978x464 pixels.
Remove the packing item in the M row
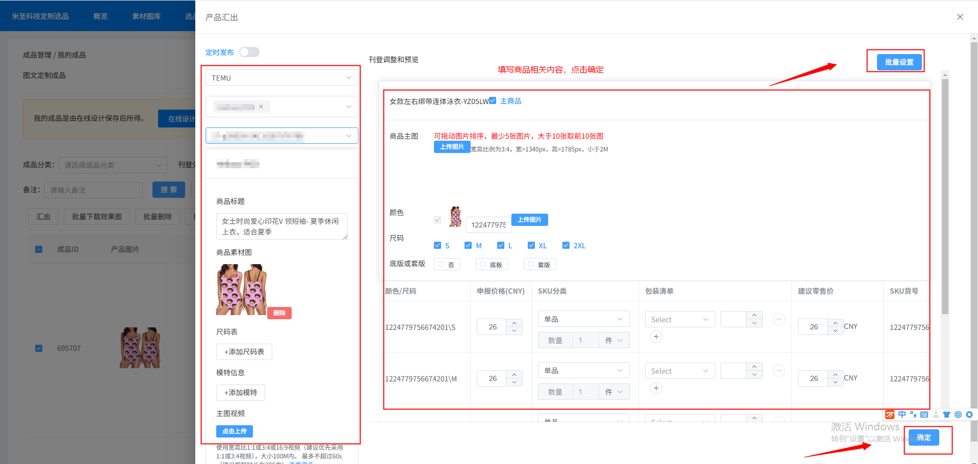779,371
